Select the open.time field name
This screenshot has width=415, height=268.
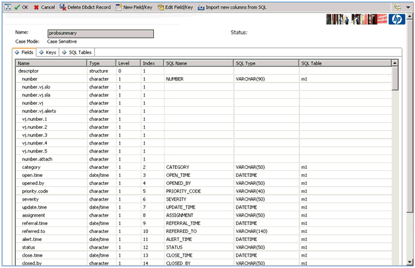(32, 175)
